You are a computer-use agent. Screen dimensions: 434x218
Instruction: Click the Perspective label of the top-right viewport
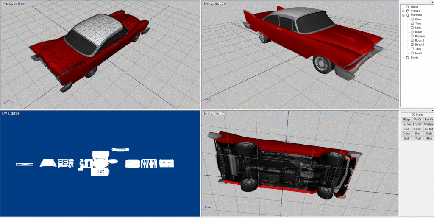click(214, 3)
